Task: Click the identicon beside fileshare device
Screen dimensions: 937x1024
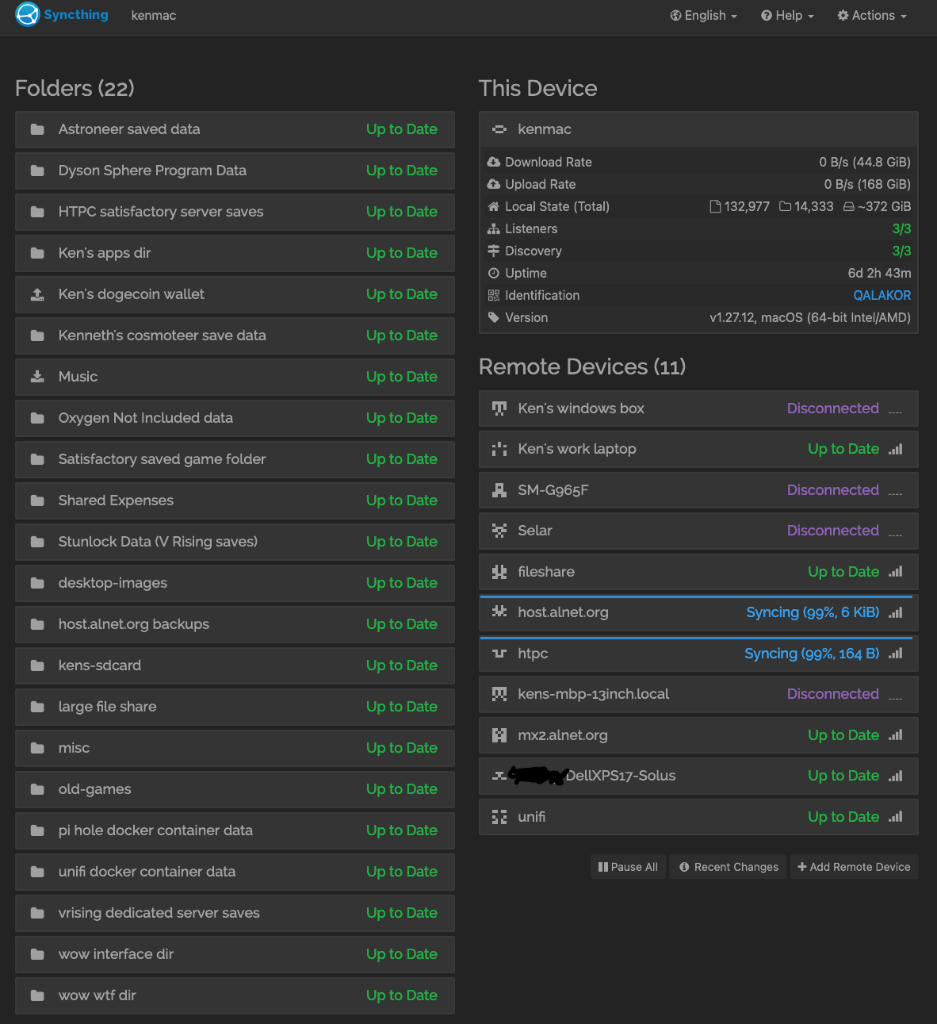Action: 499,572
